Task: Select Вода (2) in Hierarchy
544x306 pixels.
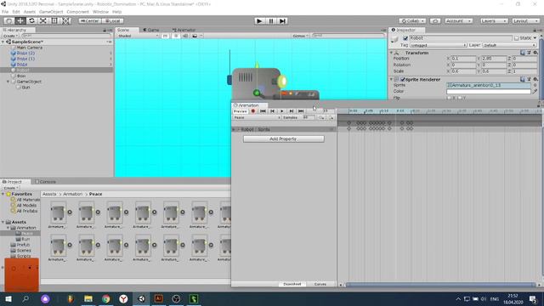Action: [25, 53]
